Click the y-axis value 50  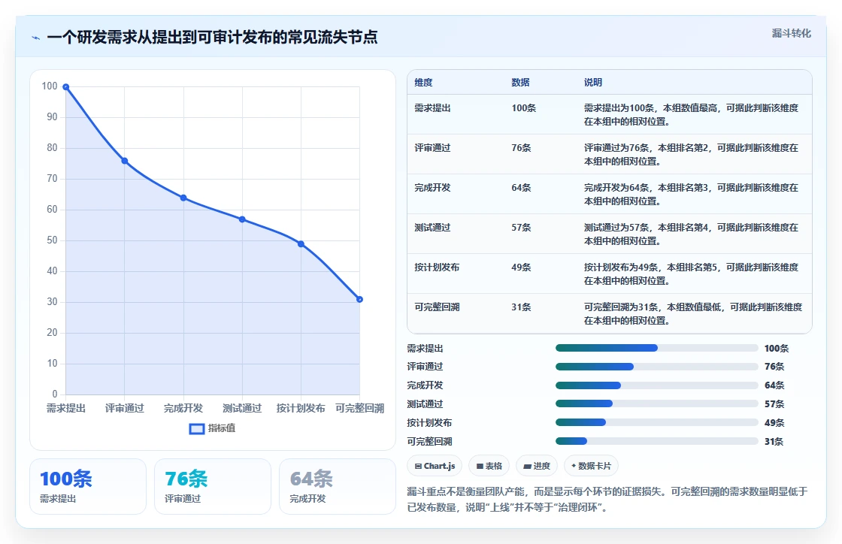tap(52, 240)
